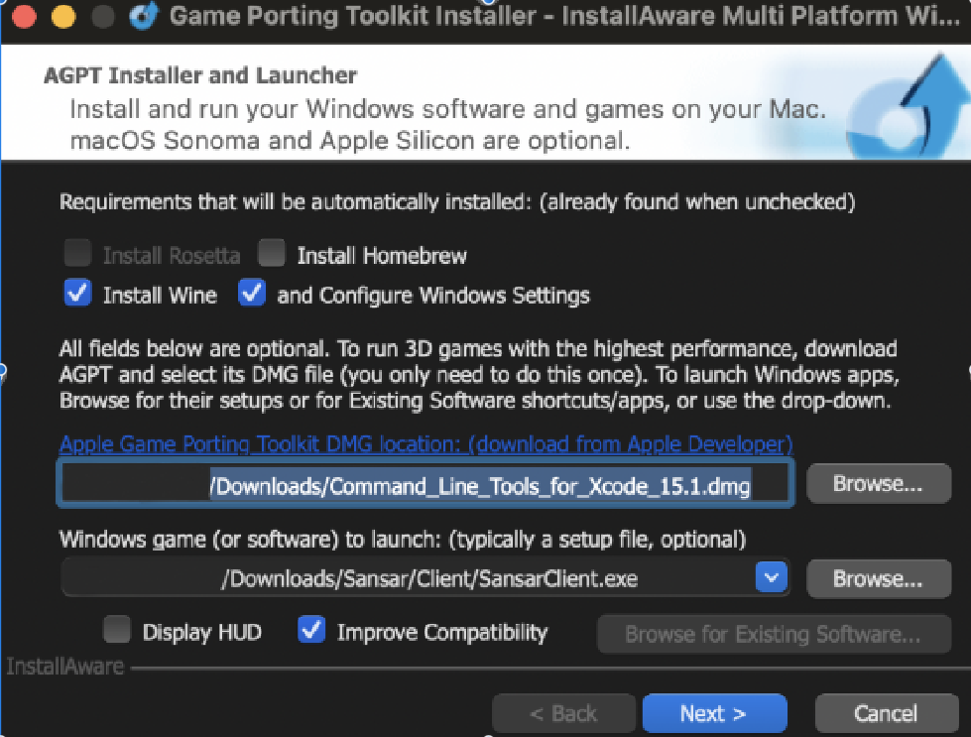
Task: Browse for the Windows game to launch
Action: (x=878, y=577)
